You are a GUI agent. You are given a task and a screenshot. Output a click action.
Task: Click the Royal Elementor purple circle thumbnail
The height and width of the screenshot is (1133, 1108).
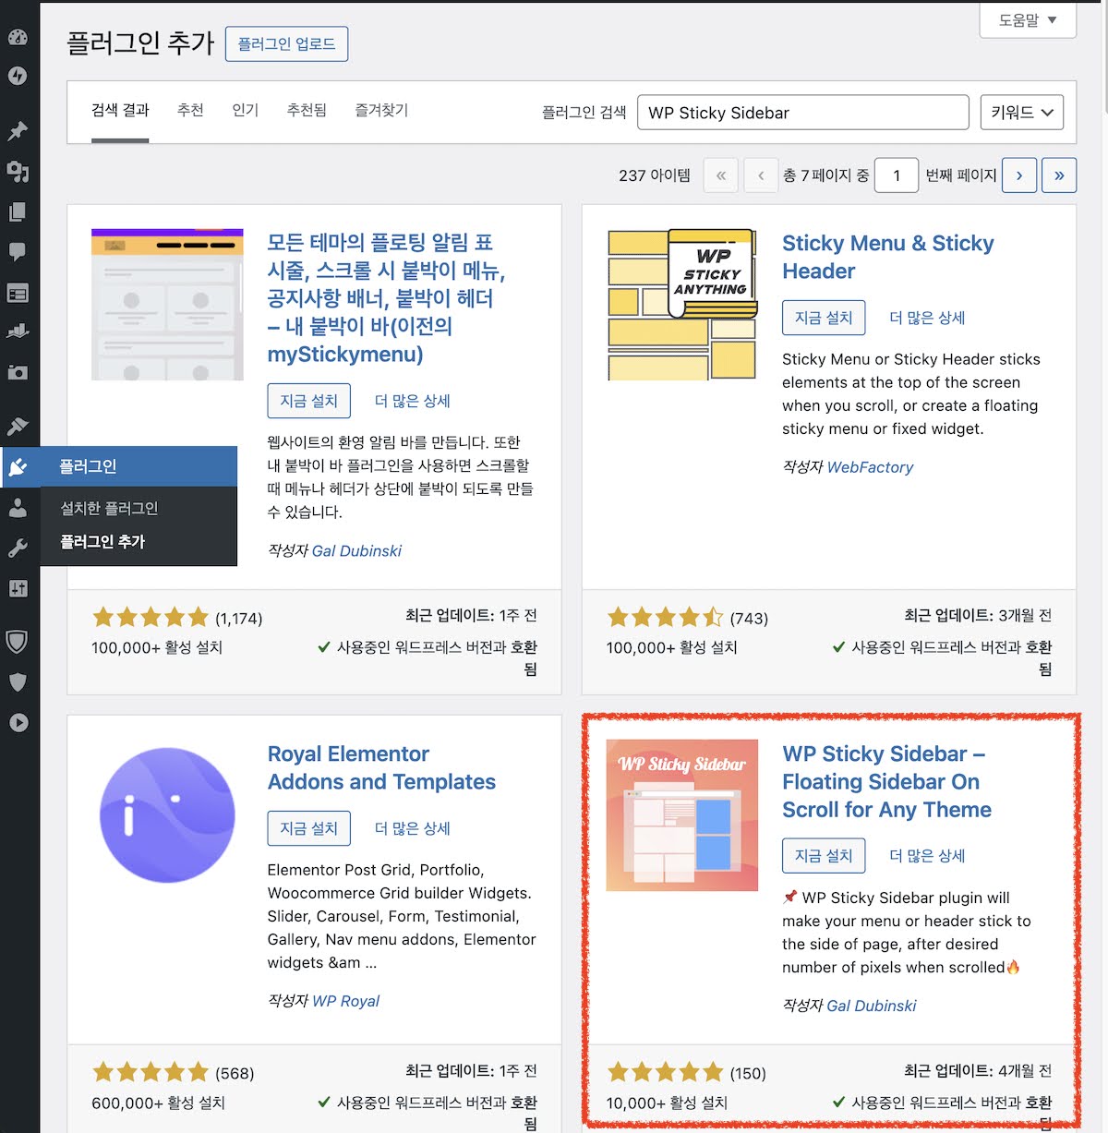167,814
